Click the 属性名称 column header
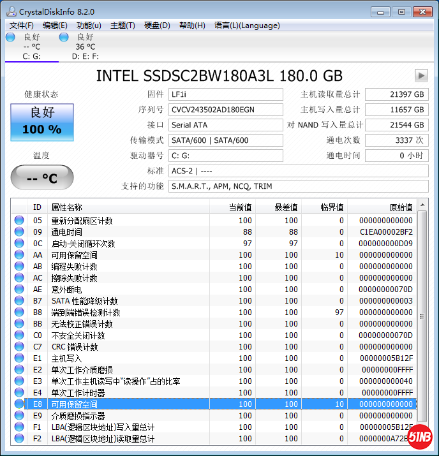 67,207
